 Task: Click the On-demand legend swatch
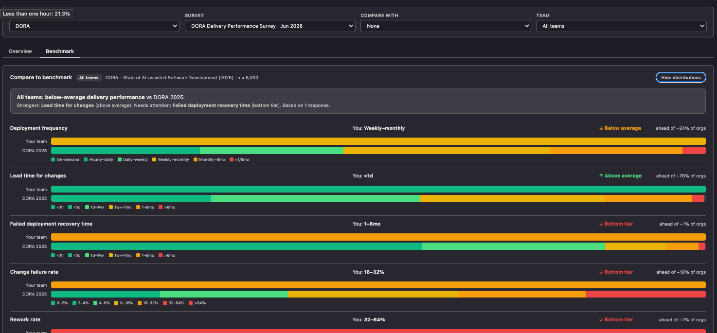pyautogui.click(x=53, y=159)
